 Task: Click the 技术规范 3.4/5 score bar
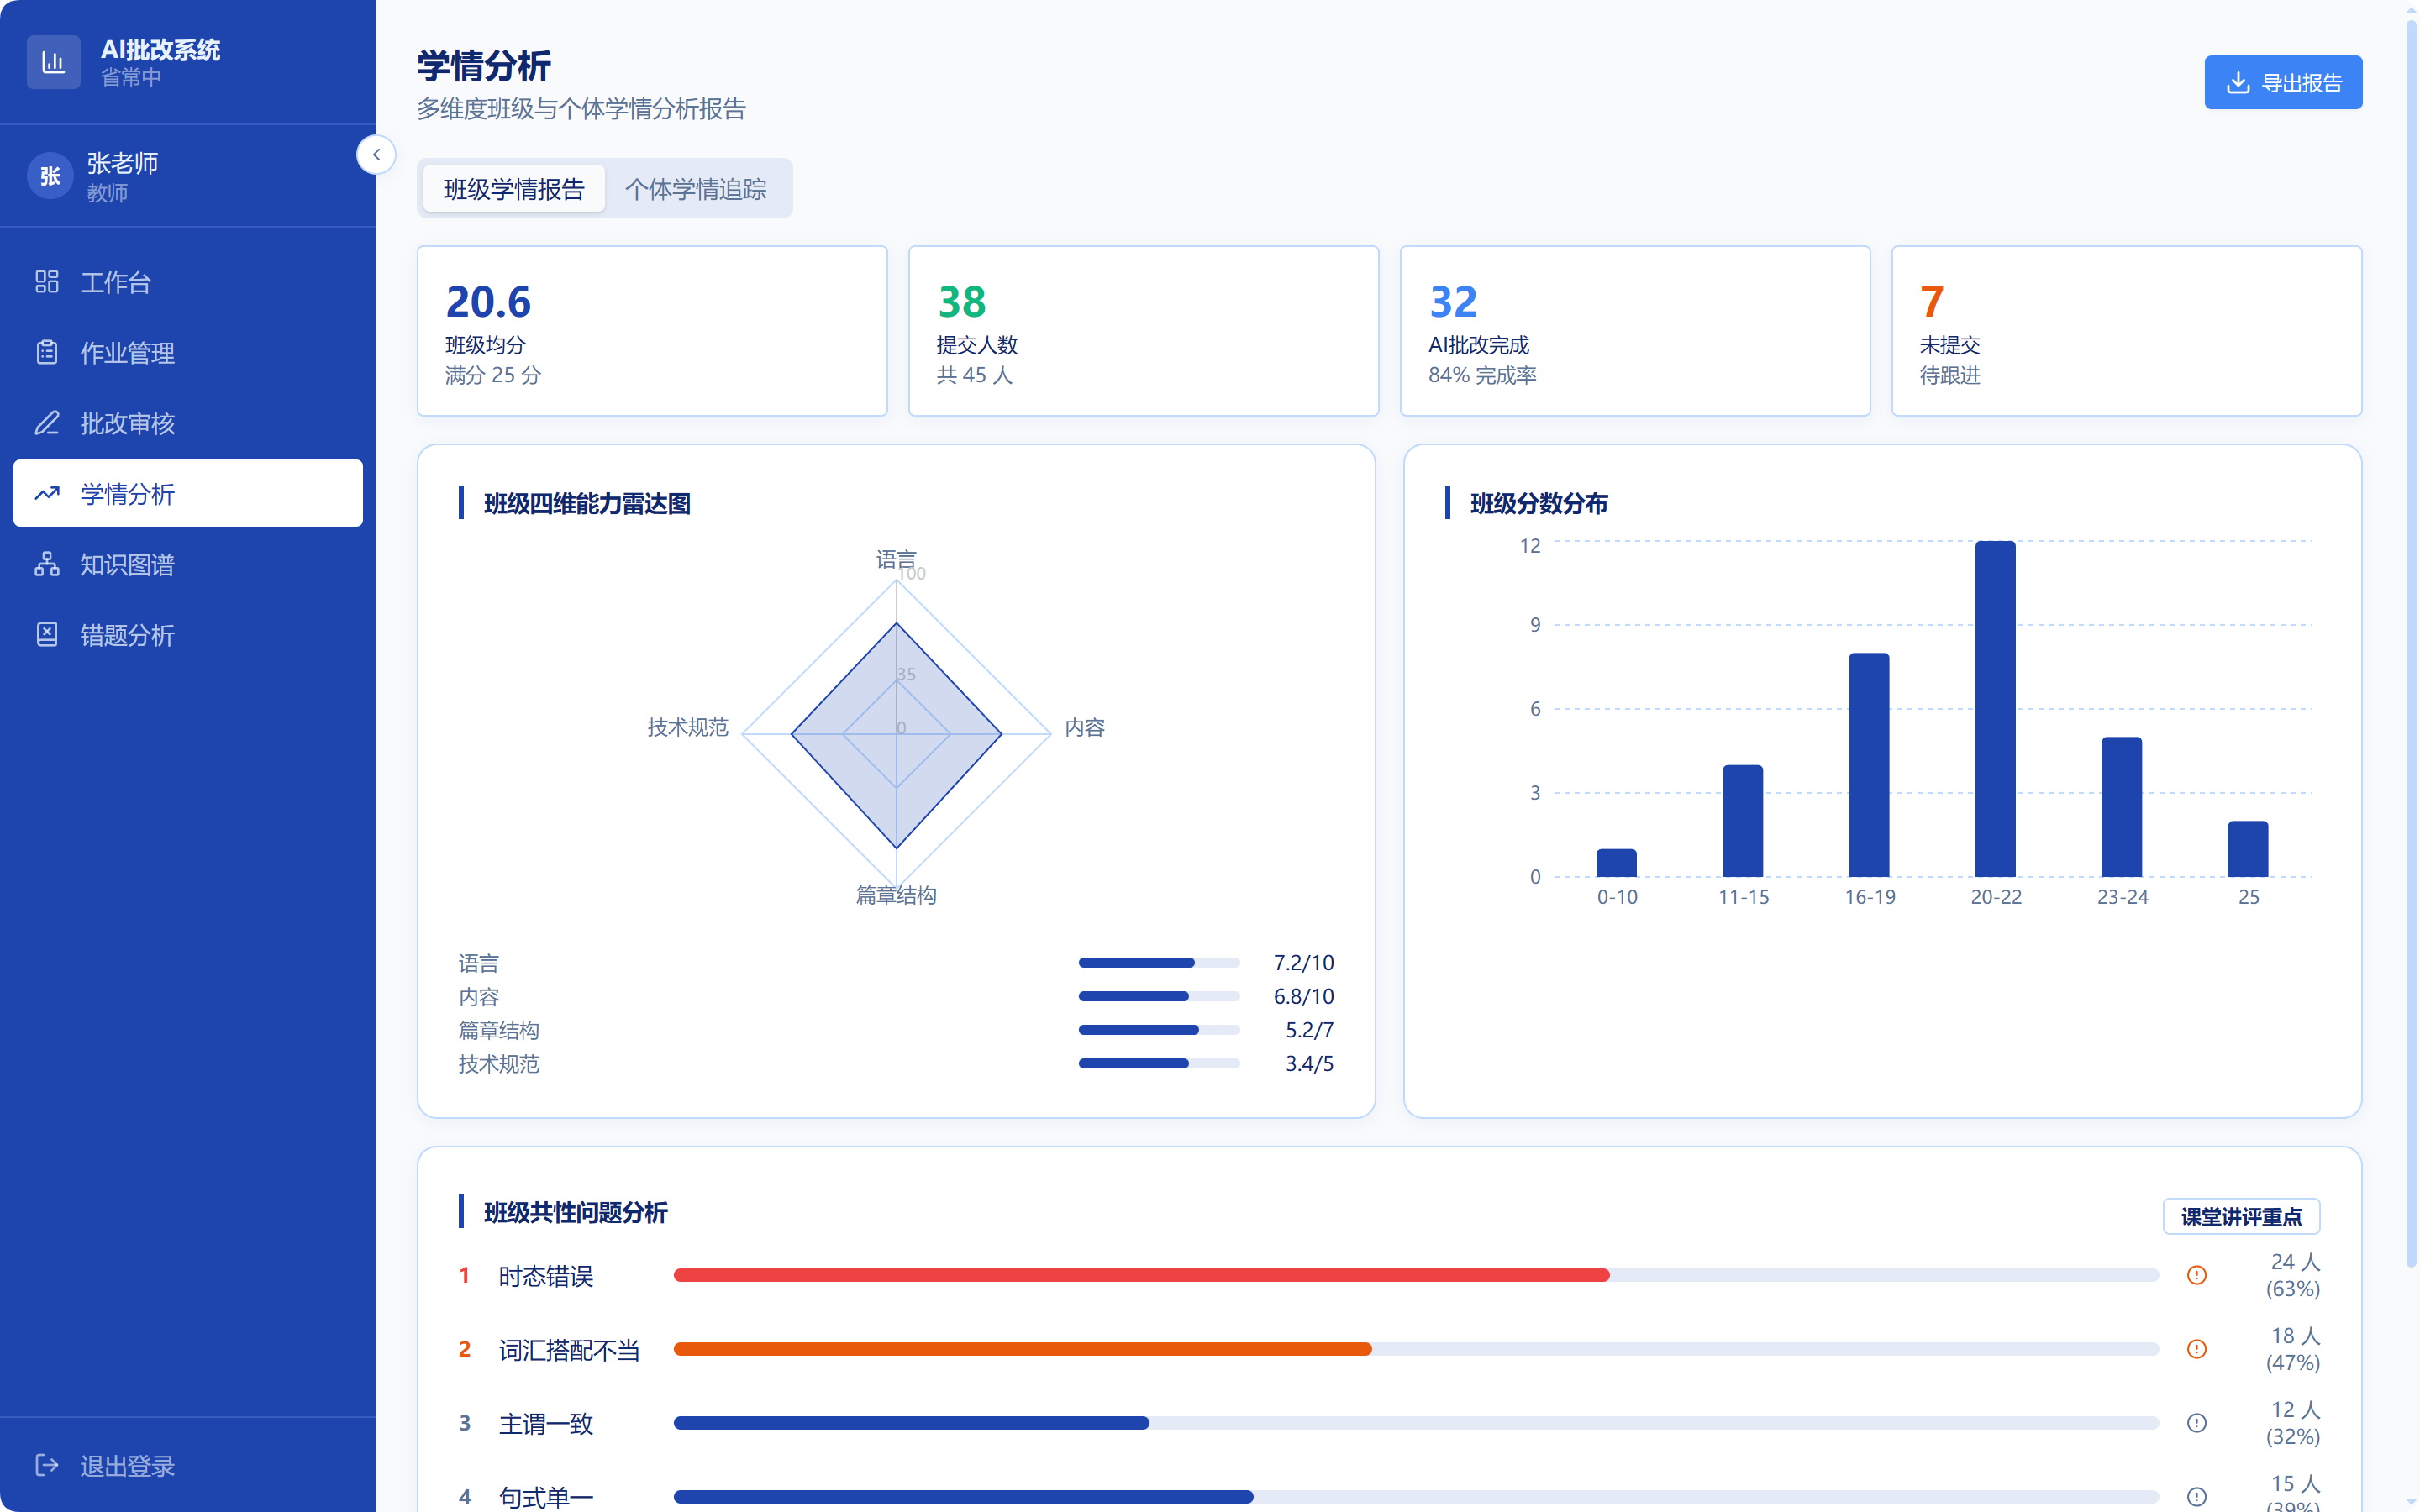pos(1159,1063)
